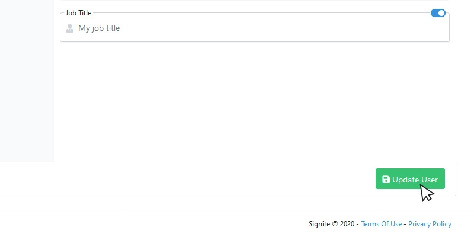
Task: View the footer Privacy Policy page
Action: coord(430,224)
